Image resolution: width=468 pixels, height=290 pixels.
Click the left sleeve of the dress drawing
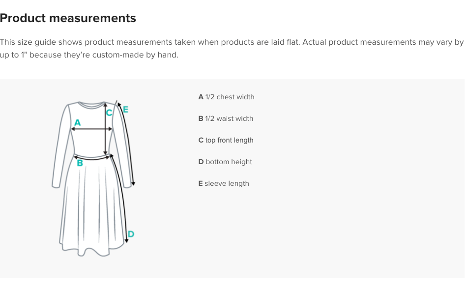click(x=62, y=146)
